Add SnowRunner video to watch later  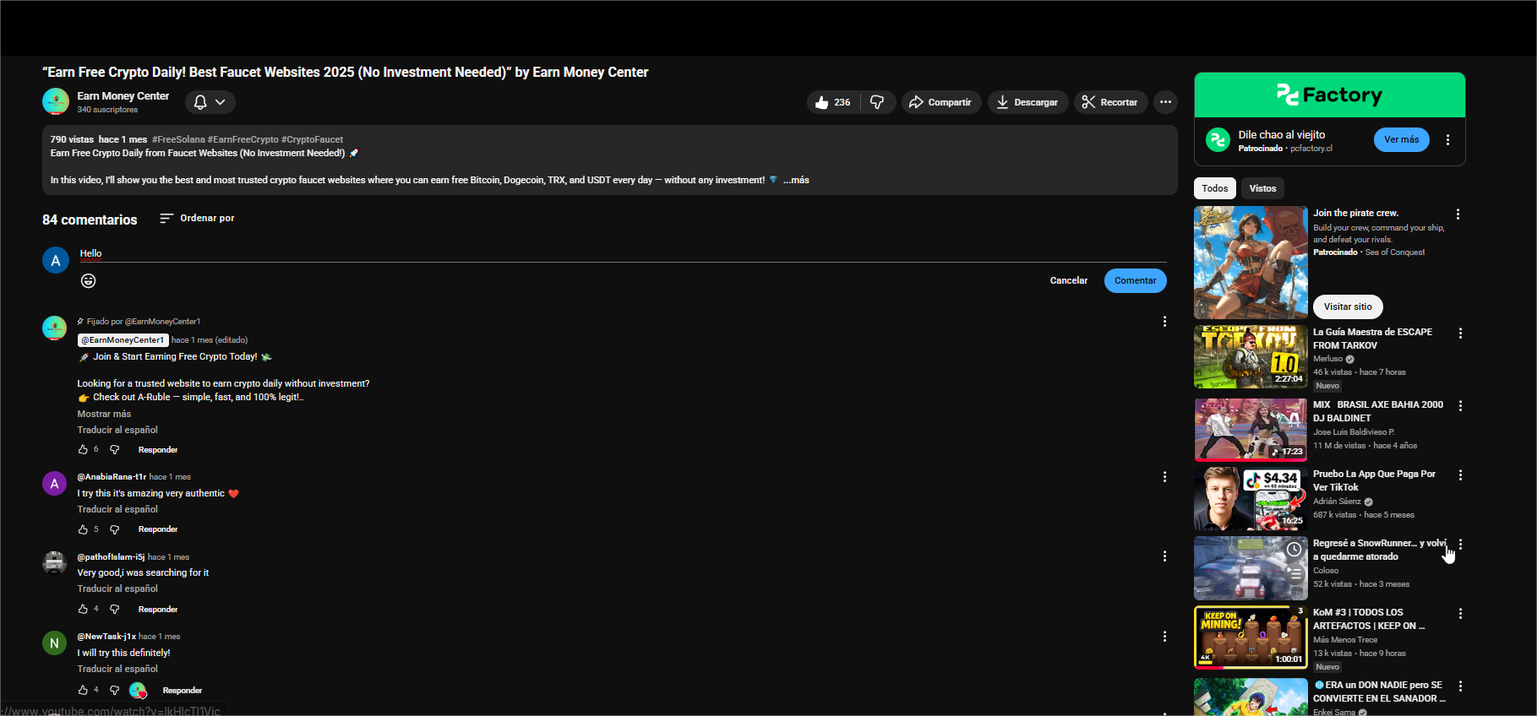(x=1294, y=550)
